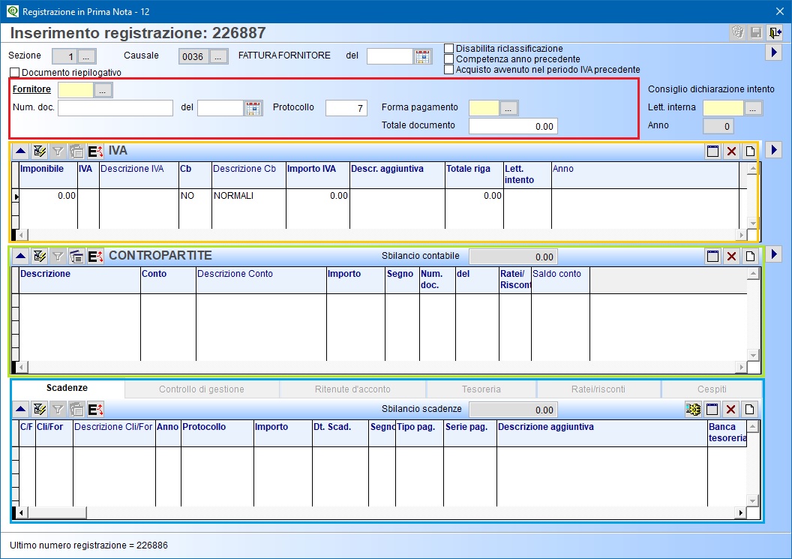This screenshot has height=559, width=792.
Task: Toggle Acquisto avvenuto nel periodo IVA precedente
Action: point(448,70)
